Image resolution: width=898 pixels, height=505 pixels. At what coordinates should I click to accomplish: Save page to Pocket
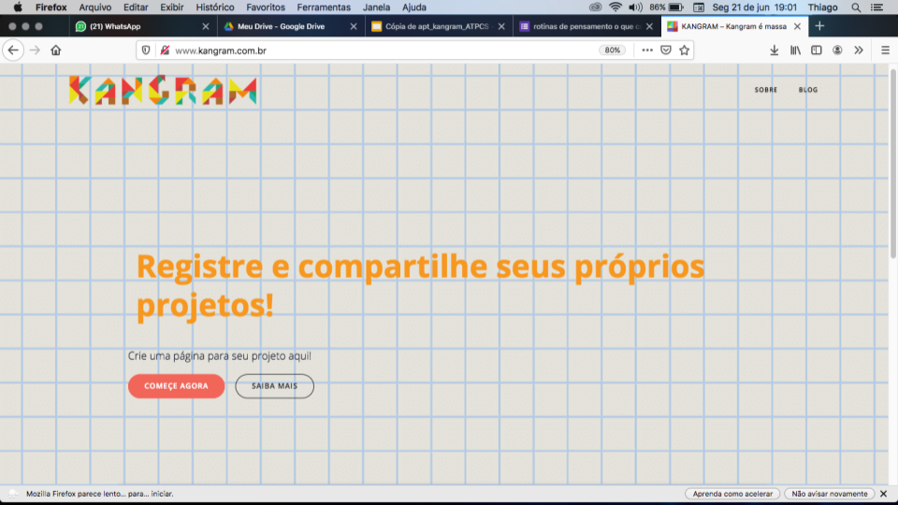coord(665,50)
